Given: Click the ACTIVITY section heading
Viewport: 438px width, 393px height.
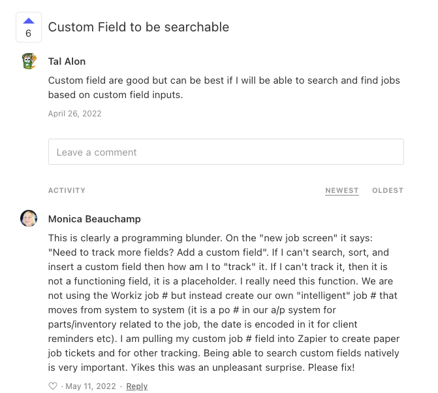Looking at the screenshot, I should pos(67,190).
